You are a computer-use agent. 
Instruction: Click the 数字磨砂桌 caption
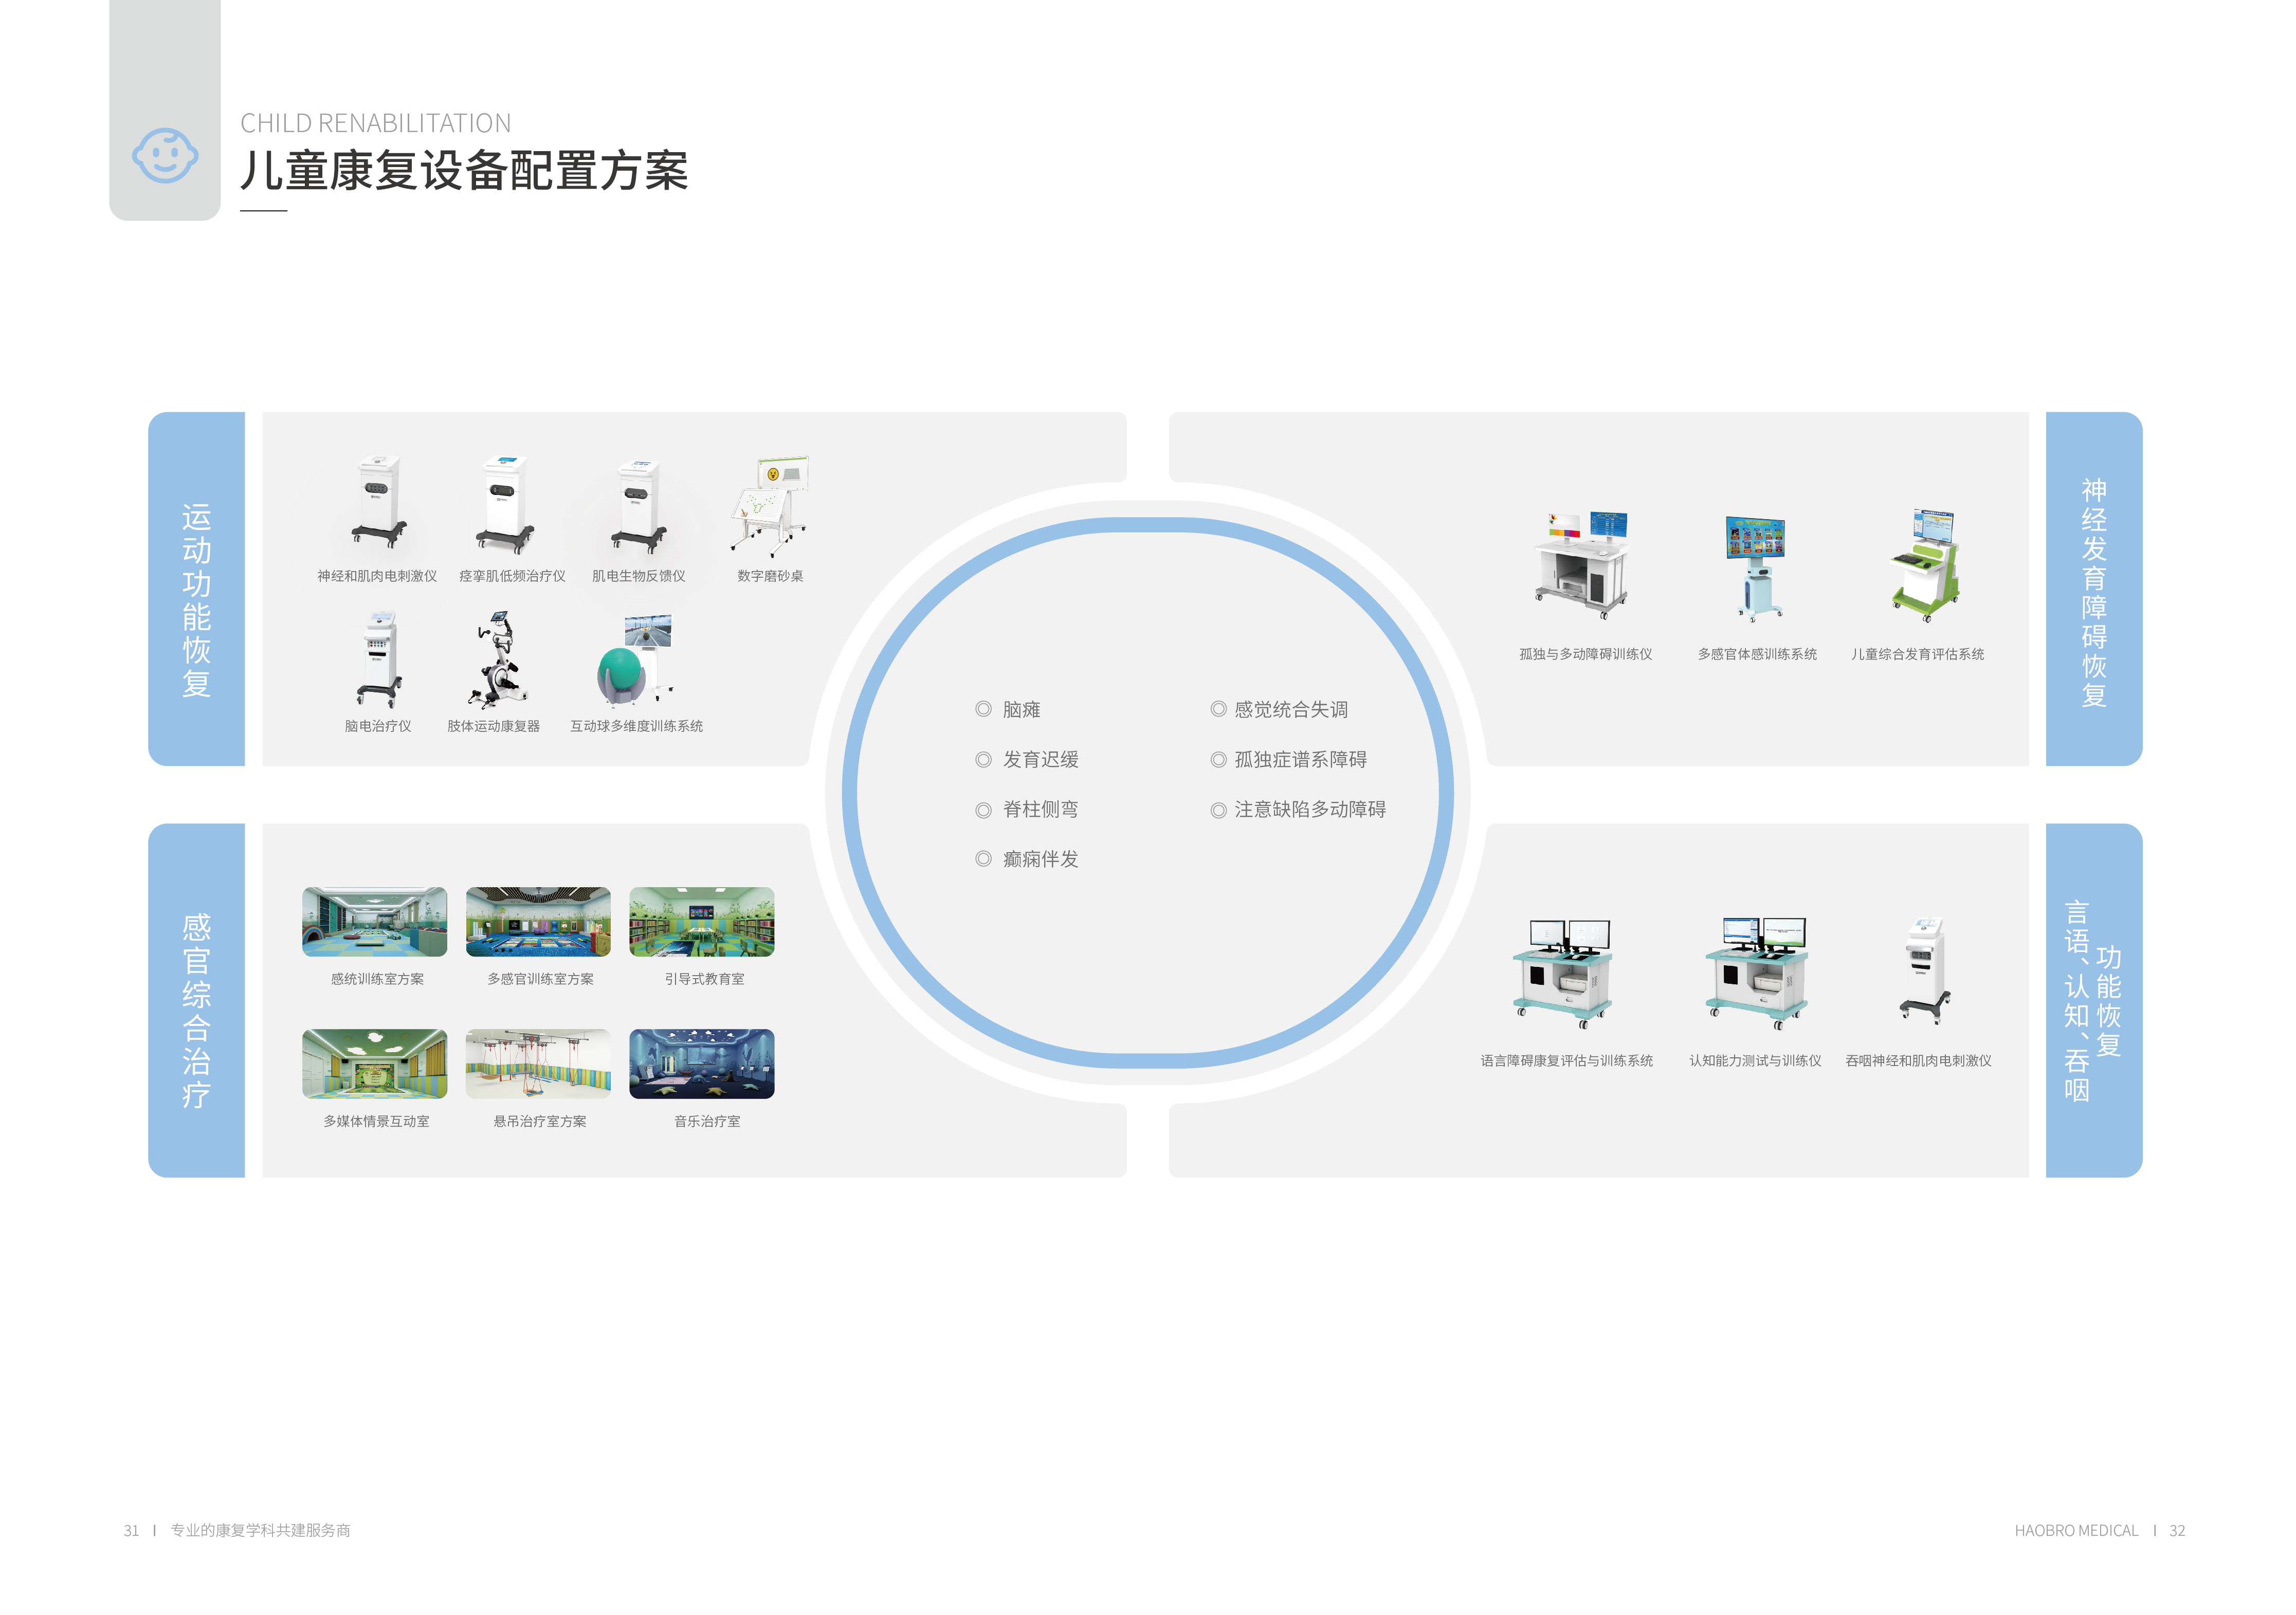coord(770,576)
